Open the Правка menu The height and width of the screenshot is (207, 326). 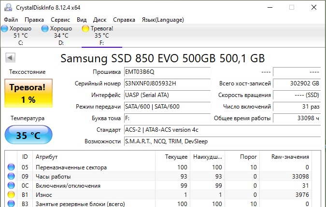[x=34, y=20]
